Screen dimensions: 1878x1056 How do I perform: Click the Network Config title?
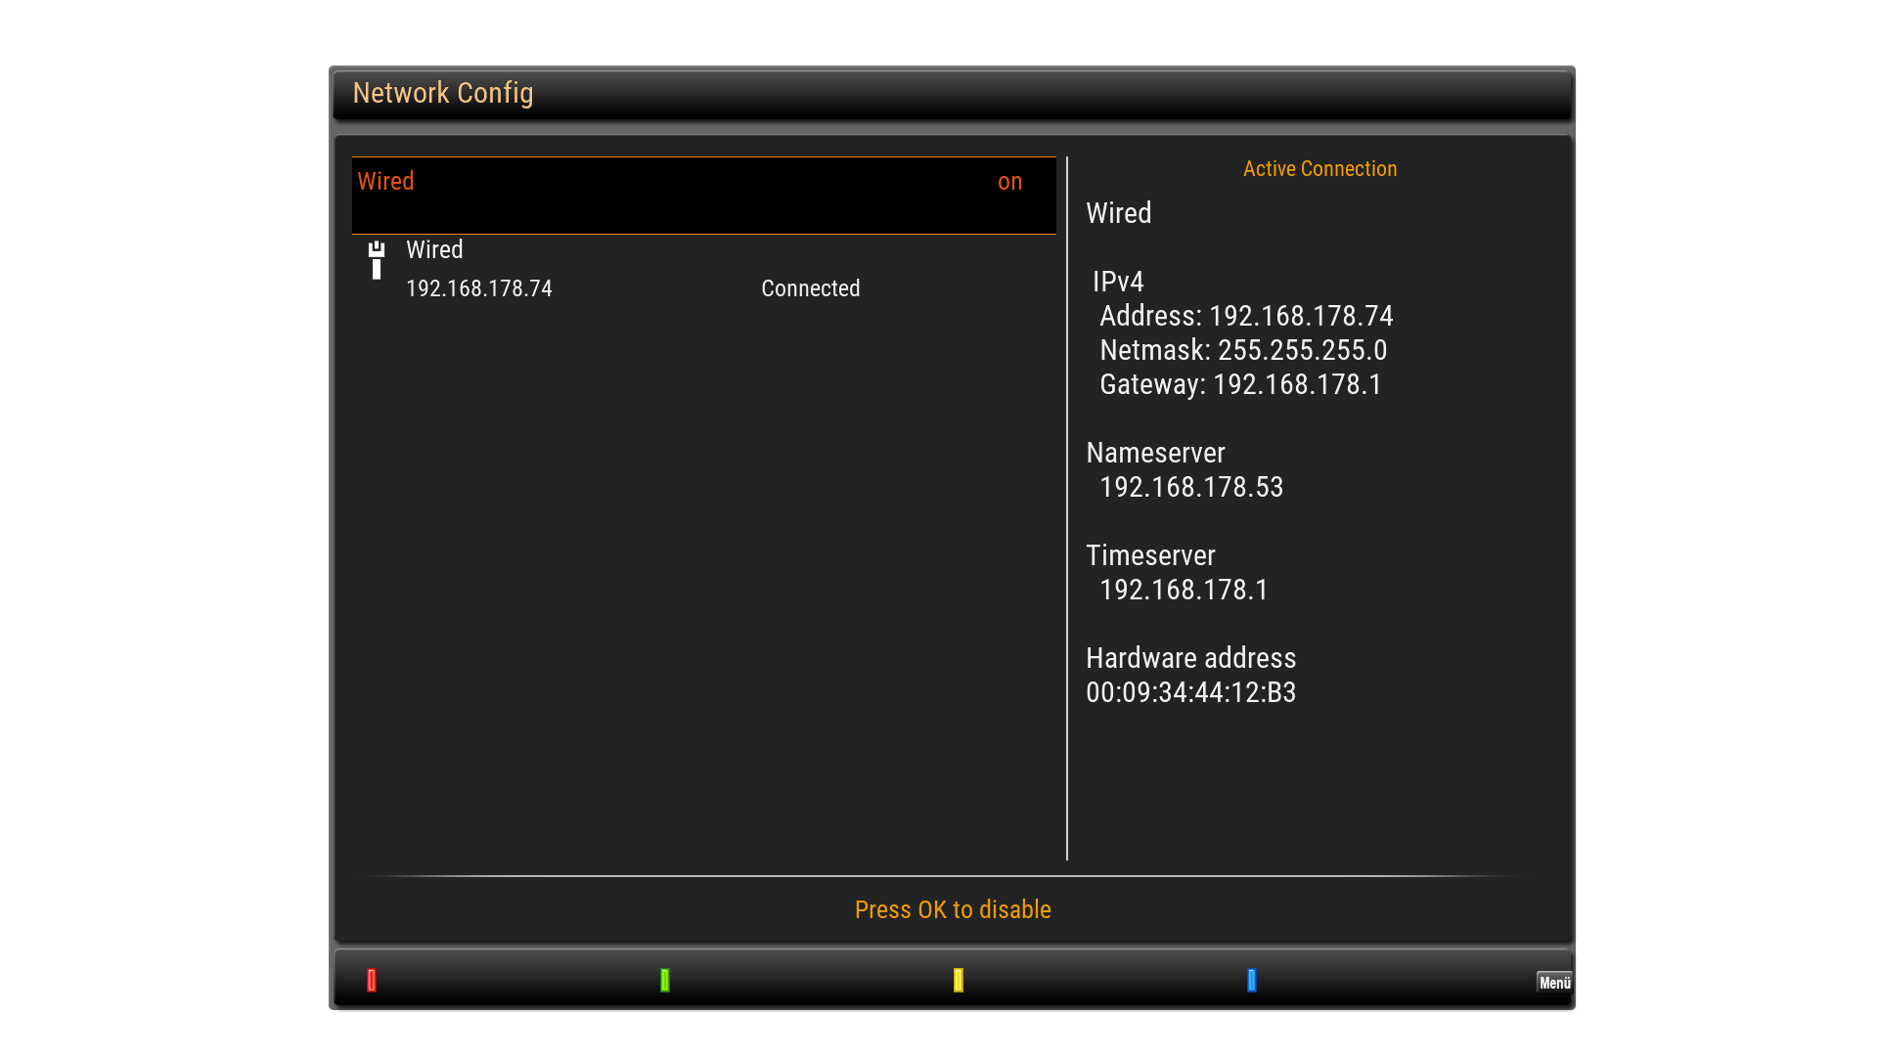tap(442, 94)
